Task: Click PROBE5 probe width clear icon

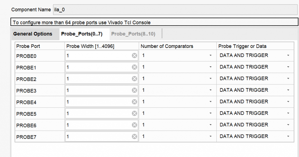Action: [x=134, y=113]
